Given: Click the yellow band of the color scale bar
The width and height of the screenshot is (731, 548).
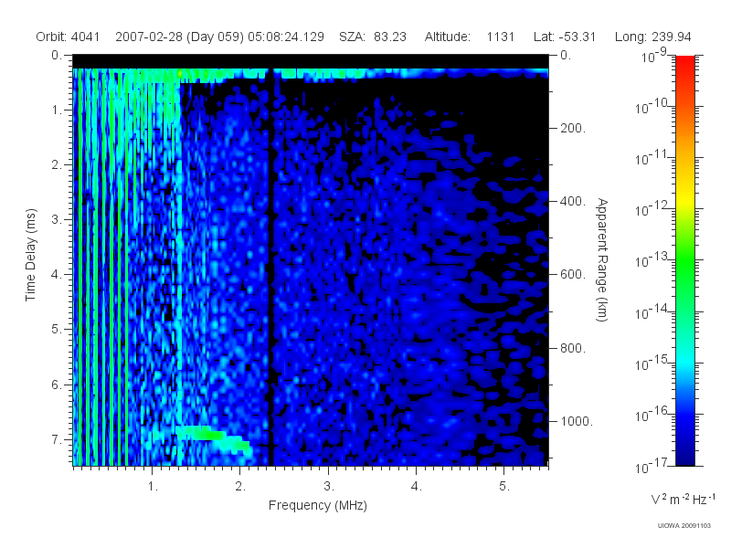Looking at the screenshot, I should 685,198.
